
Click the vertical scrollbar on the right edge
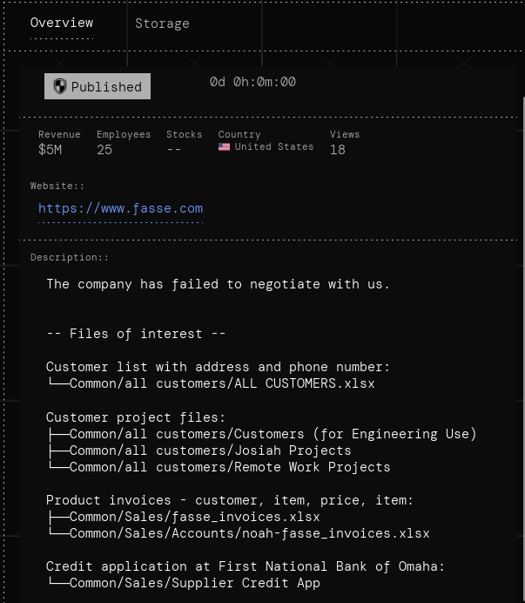522,349
